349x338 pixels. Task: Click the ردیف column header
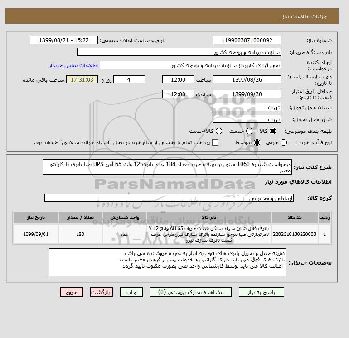point(325,217)
